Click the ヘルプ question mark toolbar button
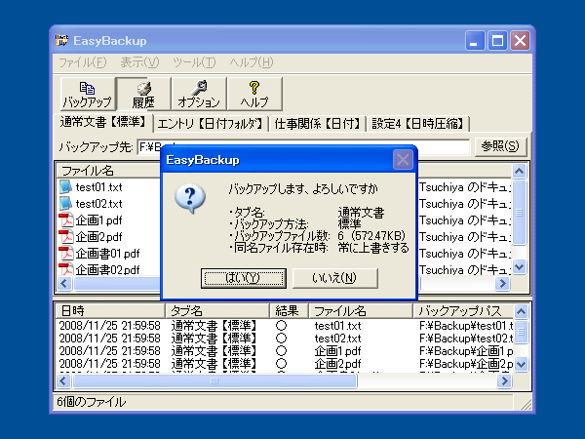 point(254,94)
